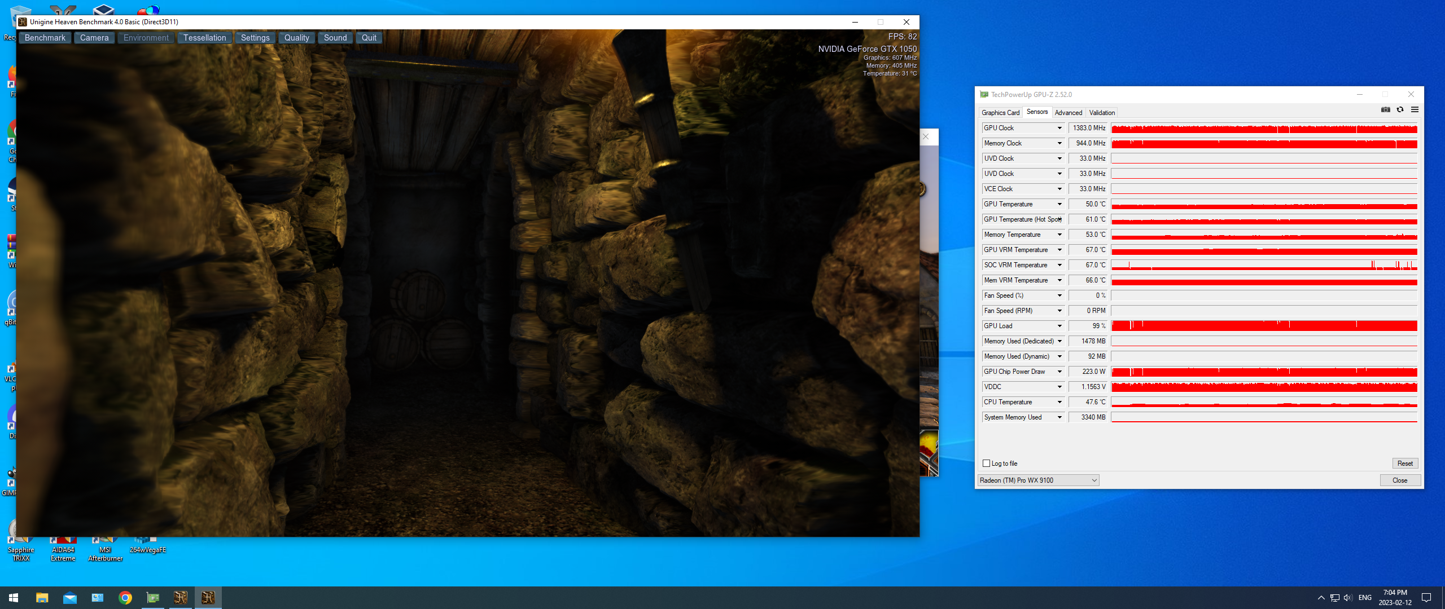Open the GPU VRM Temperature dropdown
Screen dimensions: 1445x609
pos(1059,250)
